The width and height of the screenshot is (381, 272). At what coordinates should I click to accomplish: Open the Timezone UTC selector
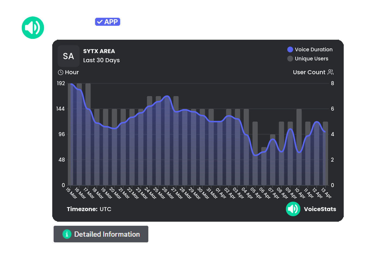(x=89, y=209)
